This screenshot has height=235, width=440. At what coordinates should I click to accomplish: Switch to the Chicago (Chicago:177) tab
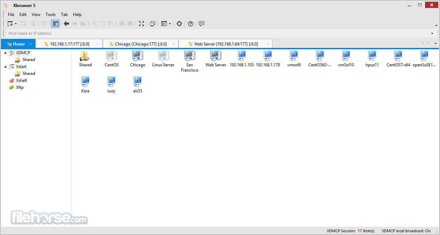click(x=141, y=44)
